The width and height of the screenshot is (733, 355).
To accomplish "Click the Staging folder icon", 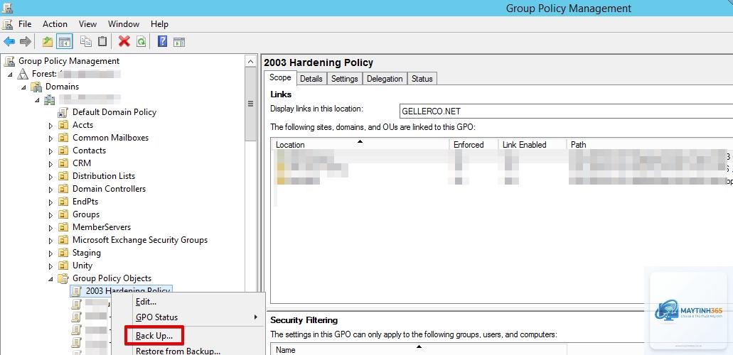I will 63,253.
